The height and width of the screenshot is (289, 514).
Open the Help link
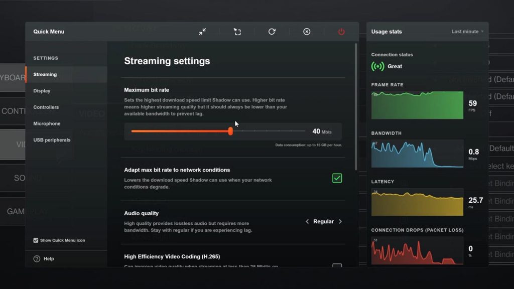coord(49,259)
